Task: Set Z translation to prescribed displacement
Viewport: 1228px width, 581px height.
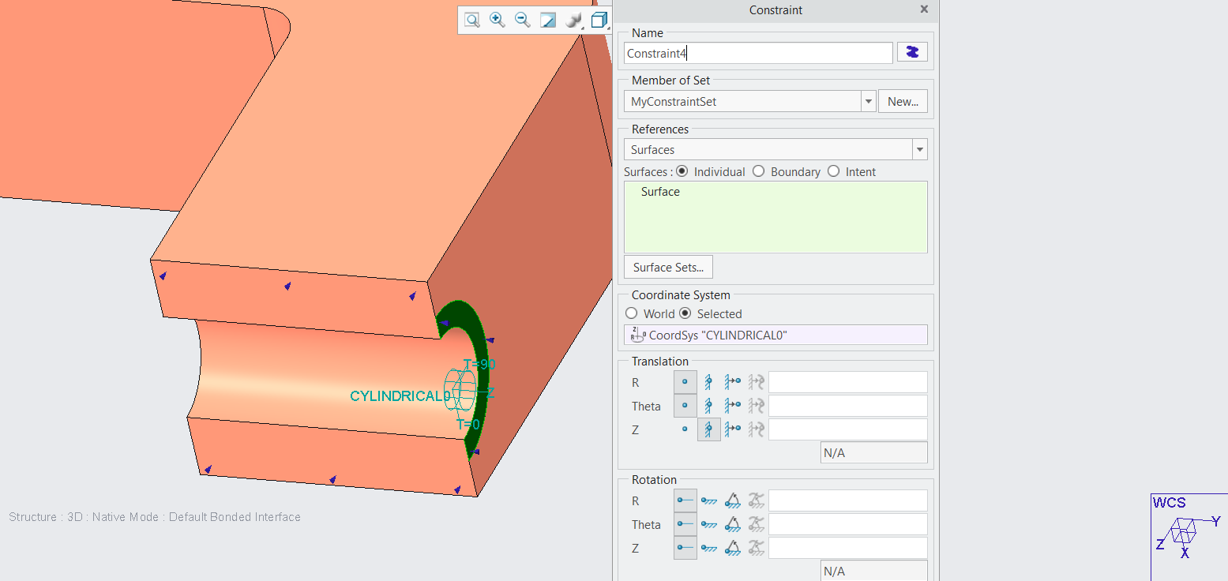Action: click(x=733, y=429)
